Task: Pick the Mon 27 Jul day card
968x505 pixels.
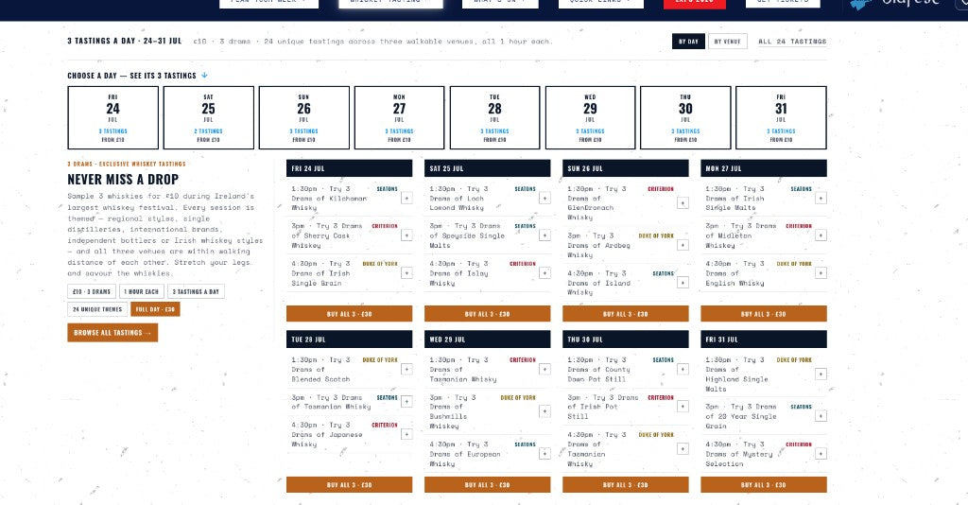Action: 400,118
